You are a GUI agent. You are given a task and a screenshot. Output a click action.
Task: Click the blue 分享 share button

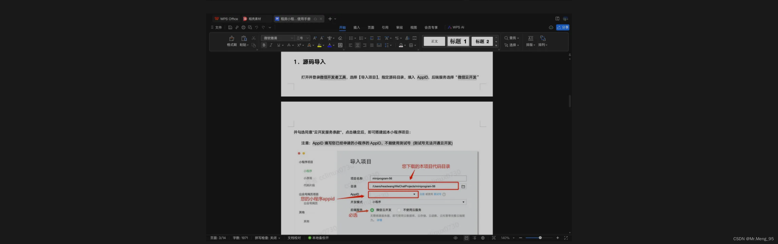coord(563,27)
